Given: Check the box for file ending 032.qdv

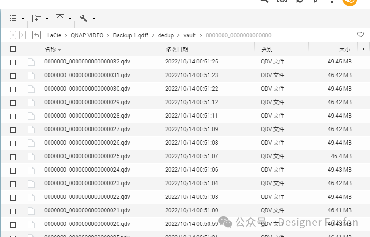Looking at the screenshot, I should (13, 62).
